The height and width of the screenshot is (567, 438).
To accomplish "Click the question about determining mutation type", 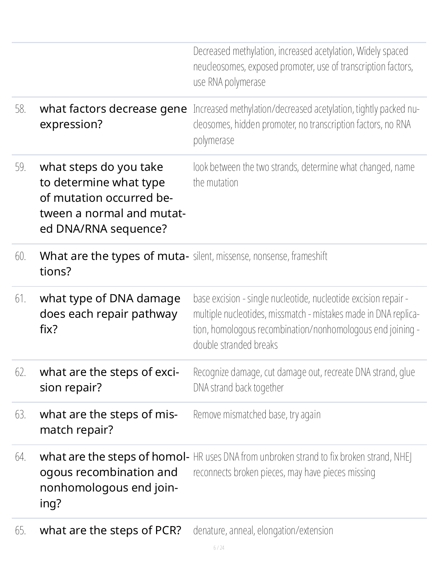I will (112, 198).
